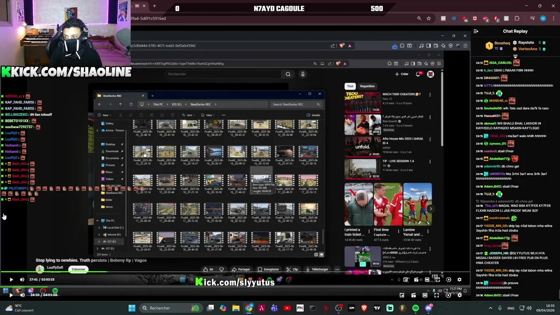This screenshot has height=315, width=560.
Task: Open a new Chrome tab with plus button
Action: (154, 6)
